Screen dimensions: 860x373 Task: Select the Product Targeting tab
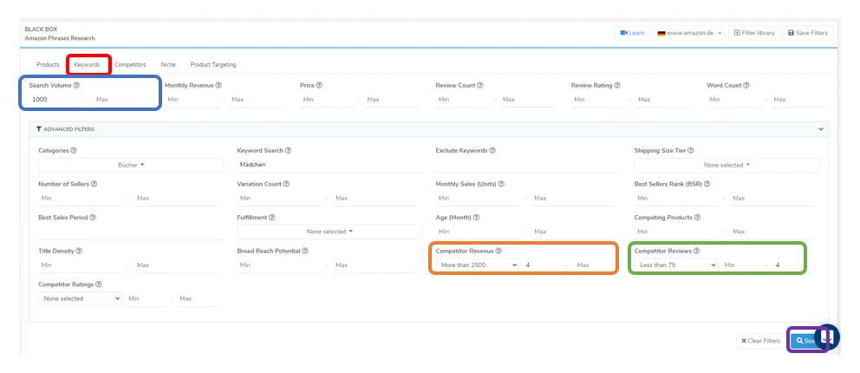point(213,65)
